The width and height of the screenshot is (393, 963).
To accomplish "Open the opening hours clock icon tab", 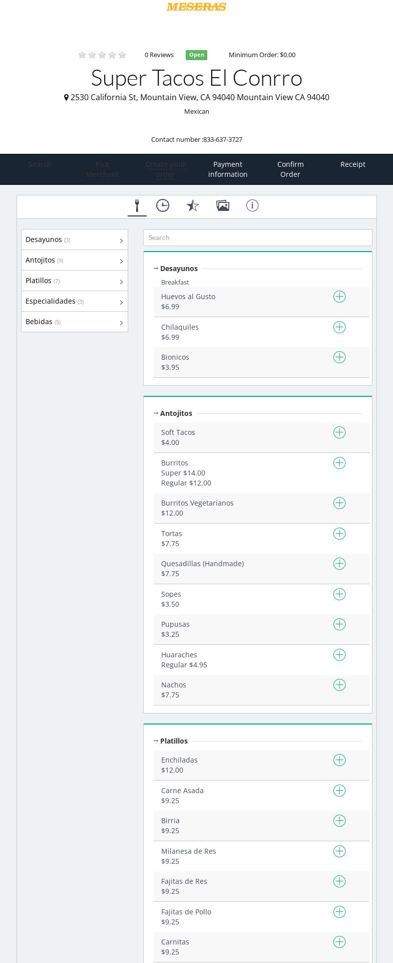I will pyautogui.click(x=163, y=205).
